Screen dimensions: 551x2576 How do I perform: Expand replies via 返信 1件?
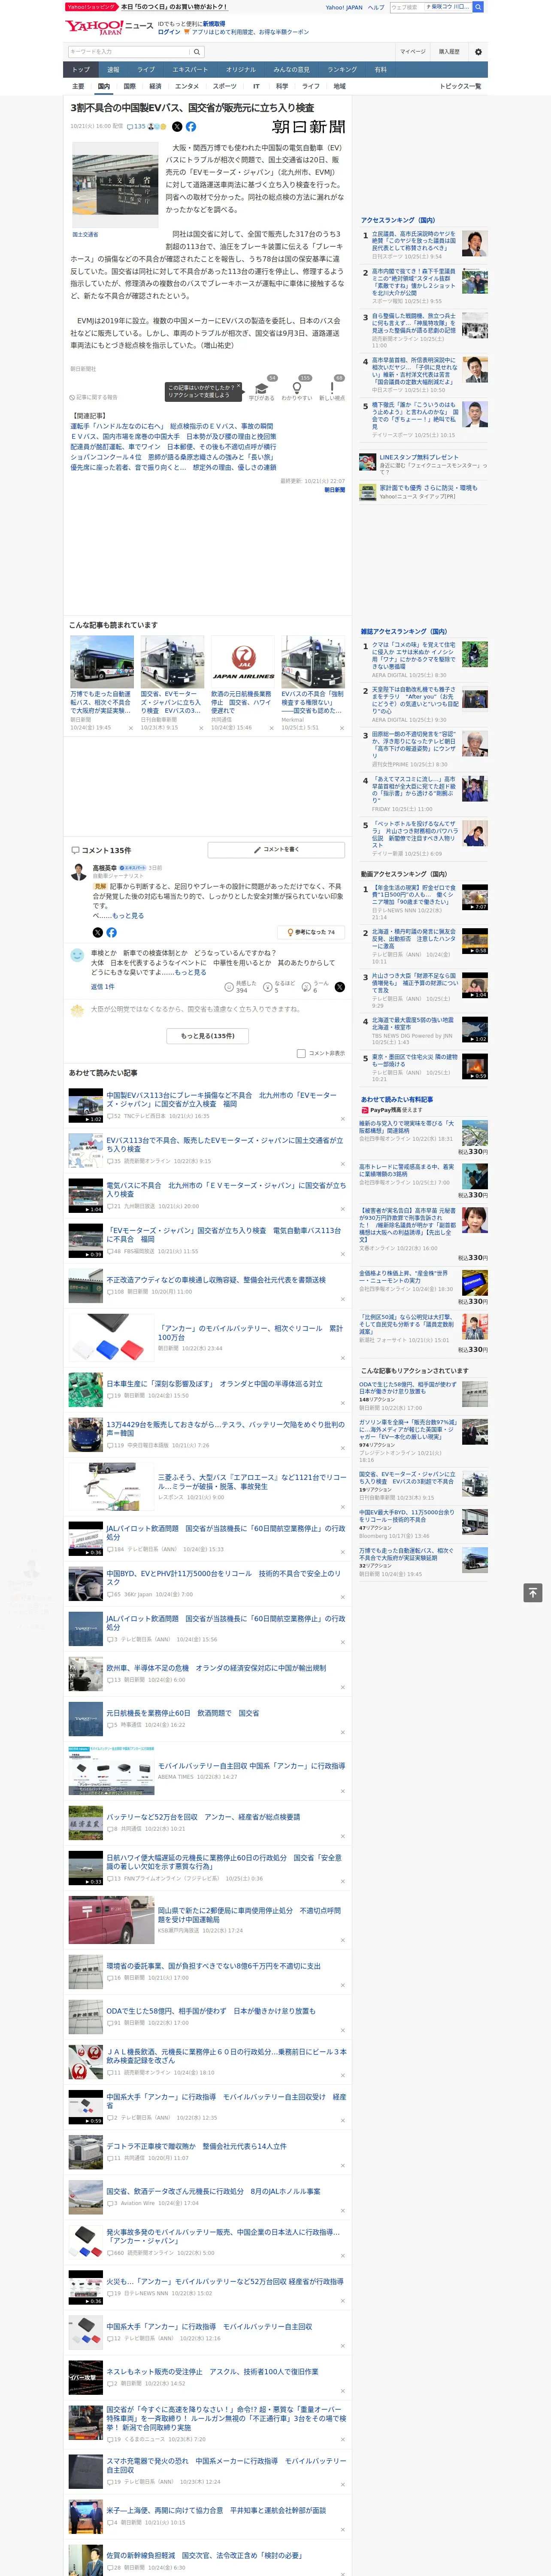[x=102, y=986]
